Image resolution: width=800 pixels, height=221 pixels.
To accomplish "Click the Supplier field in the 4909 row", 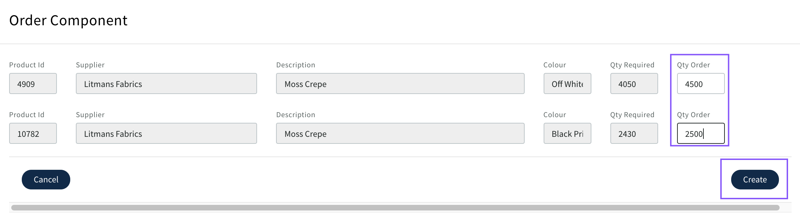I will tap(166, 84).
